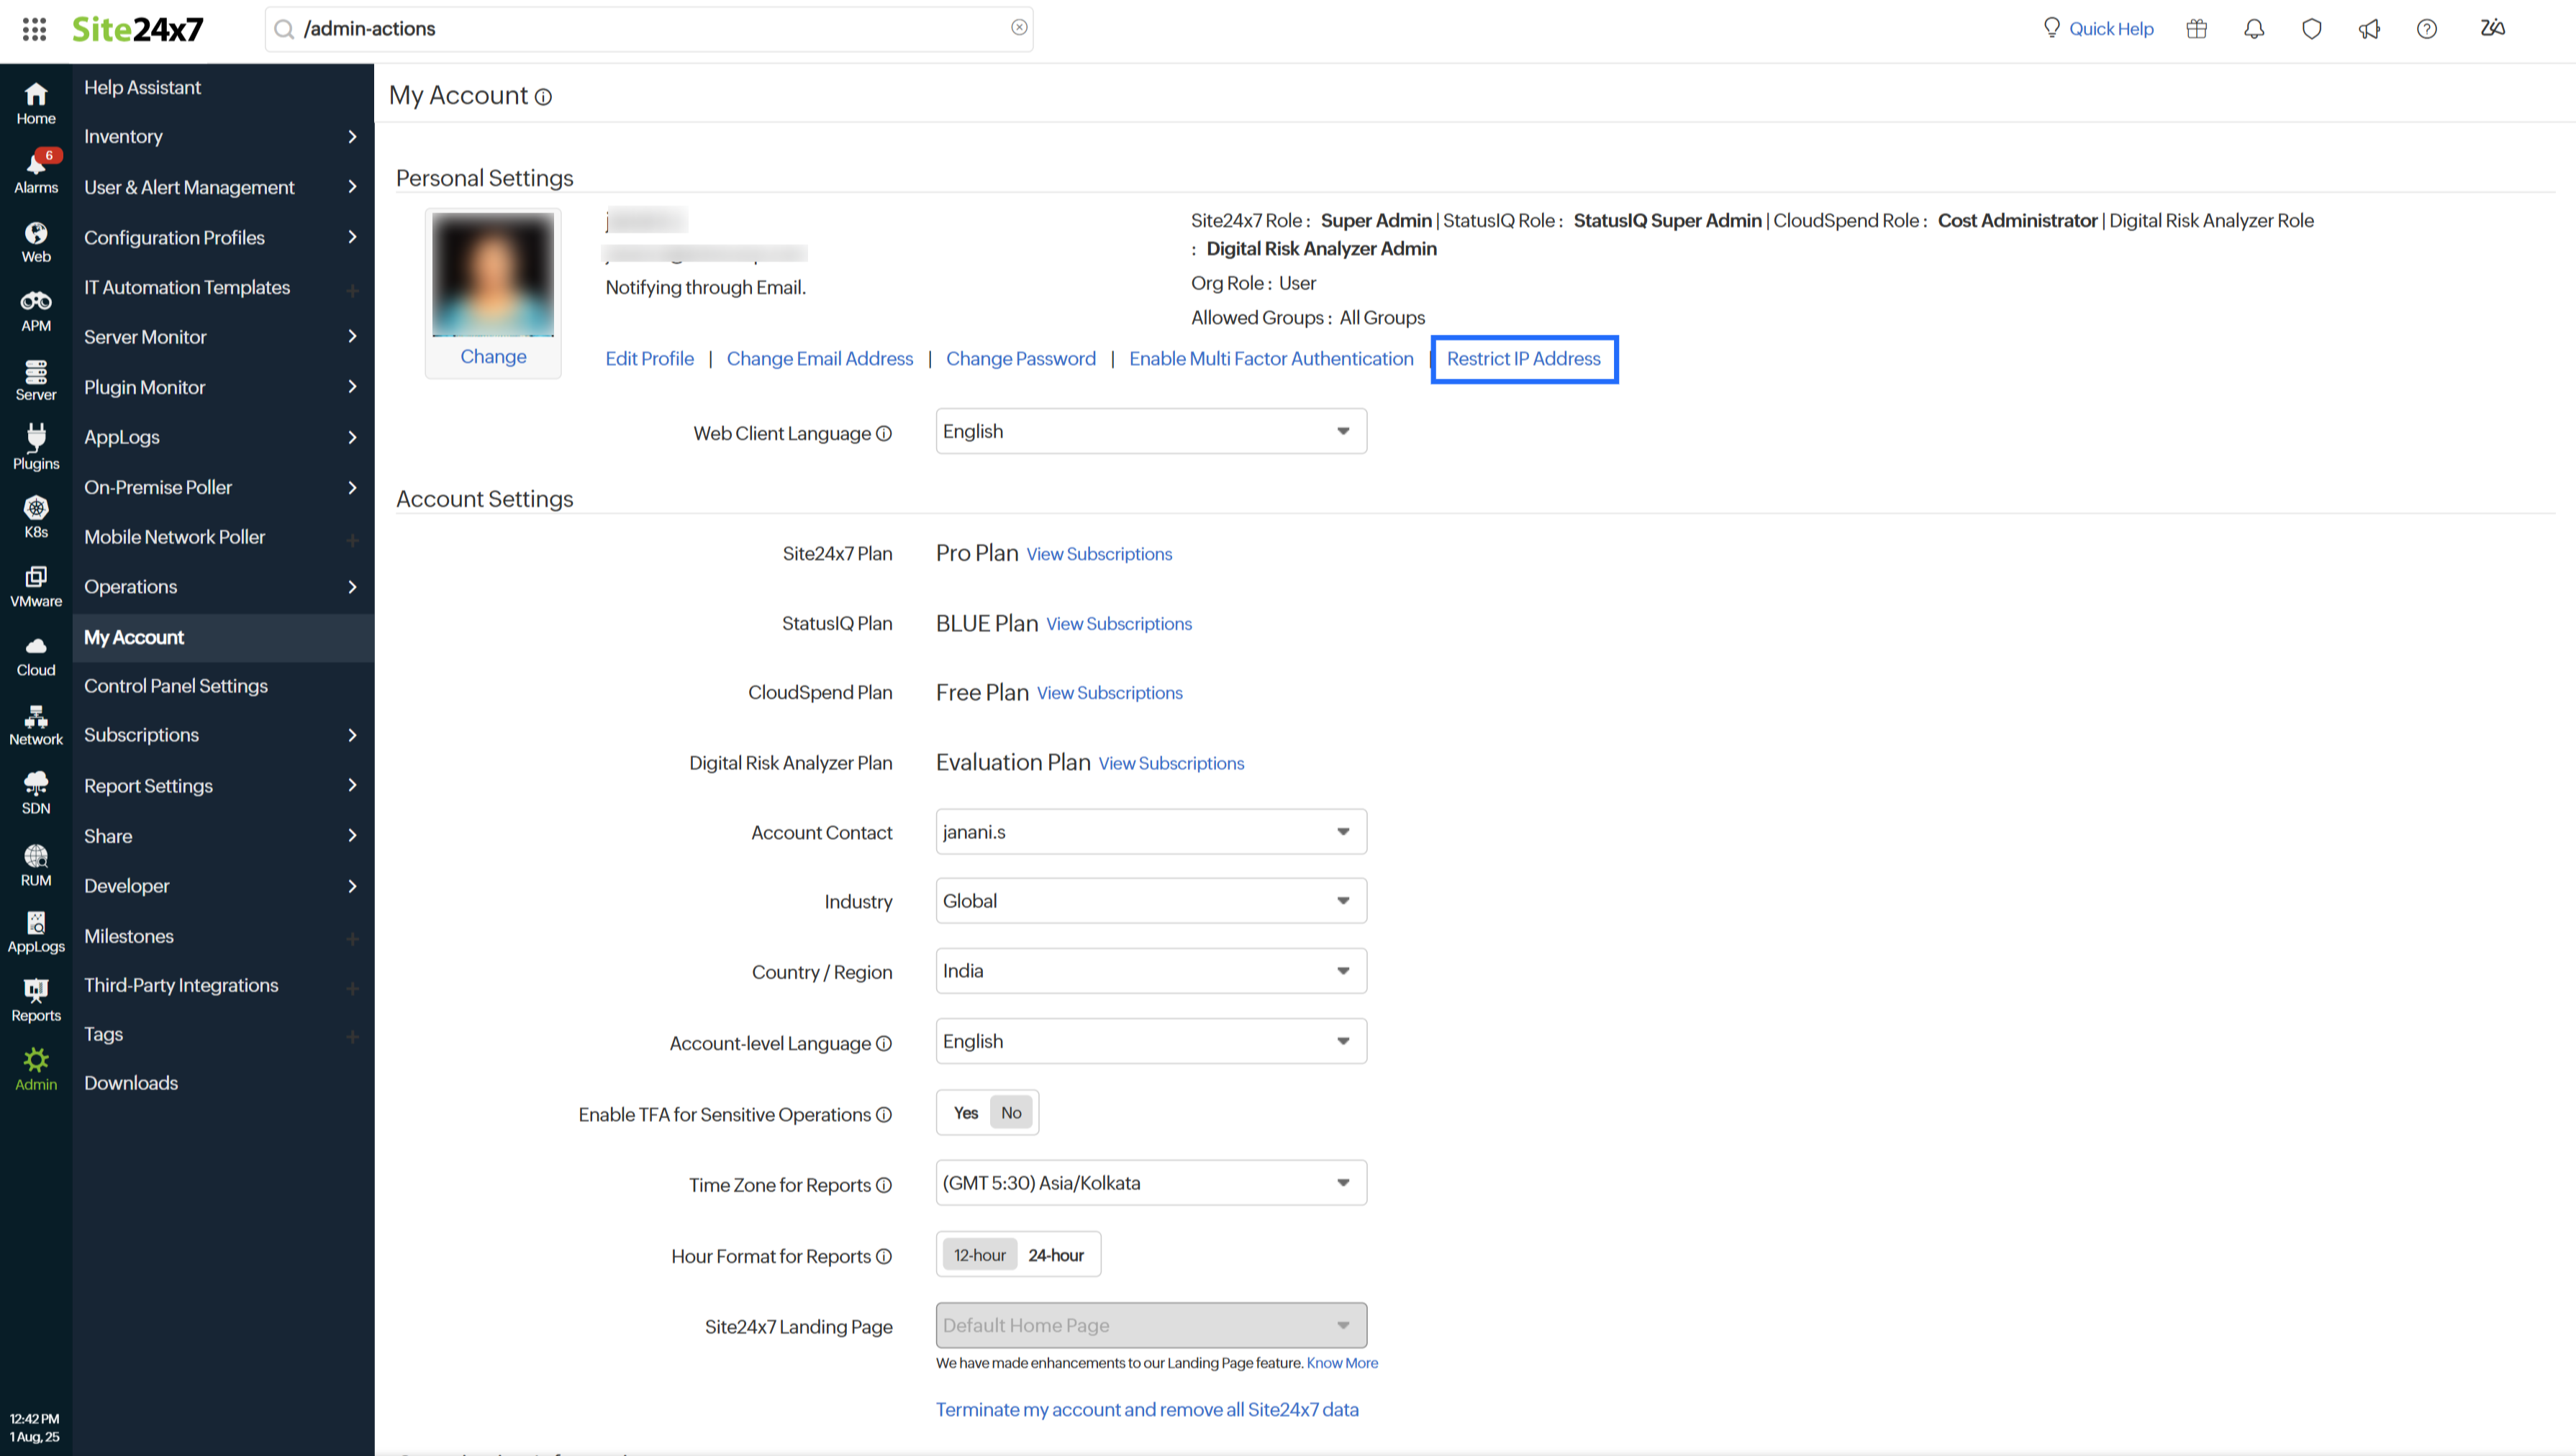The height and width of the screenshot is (1456, 2576).
Task: Open the K8s monitoring icon
Action: click(x=36, y=517)
